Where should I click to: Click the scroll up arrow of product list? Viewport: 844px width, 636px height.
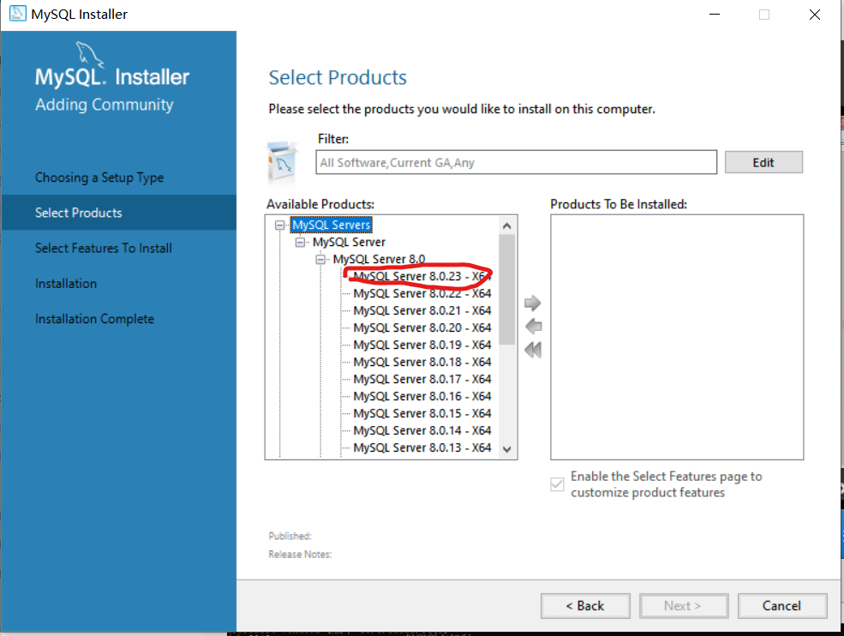coord(506,225)
